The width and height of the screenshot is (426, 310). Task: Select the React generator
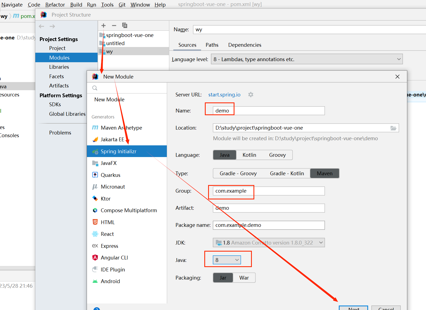(127, 234)
